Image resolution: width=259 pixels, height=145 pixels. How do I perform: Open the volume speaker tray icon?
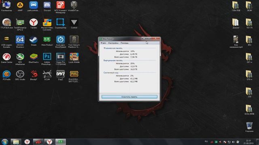click(233, 142)
